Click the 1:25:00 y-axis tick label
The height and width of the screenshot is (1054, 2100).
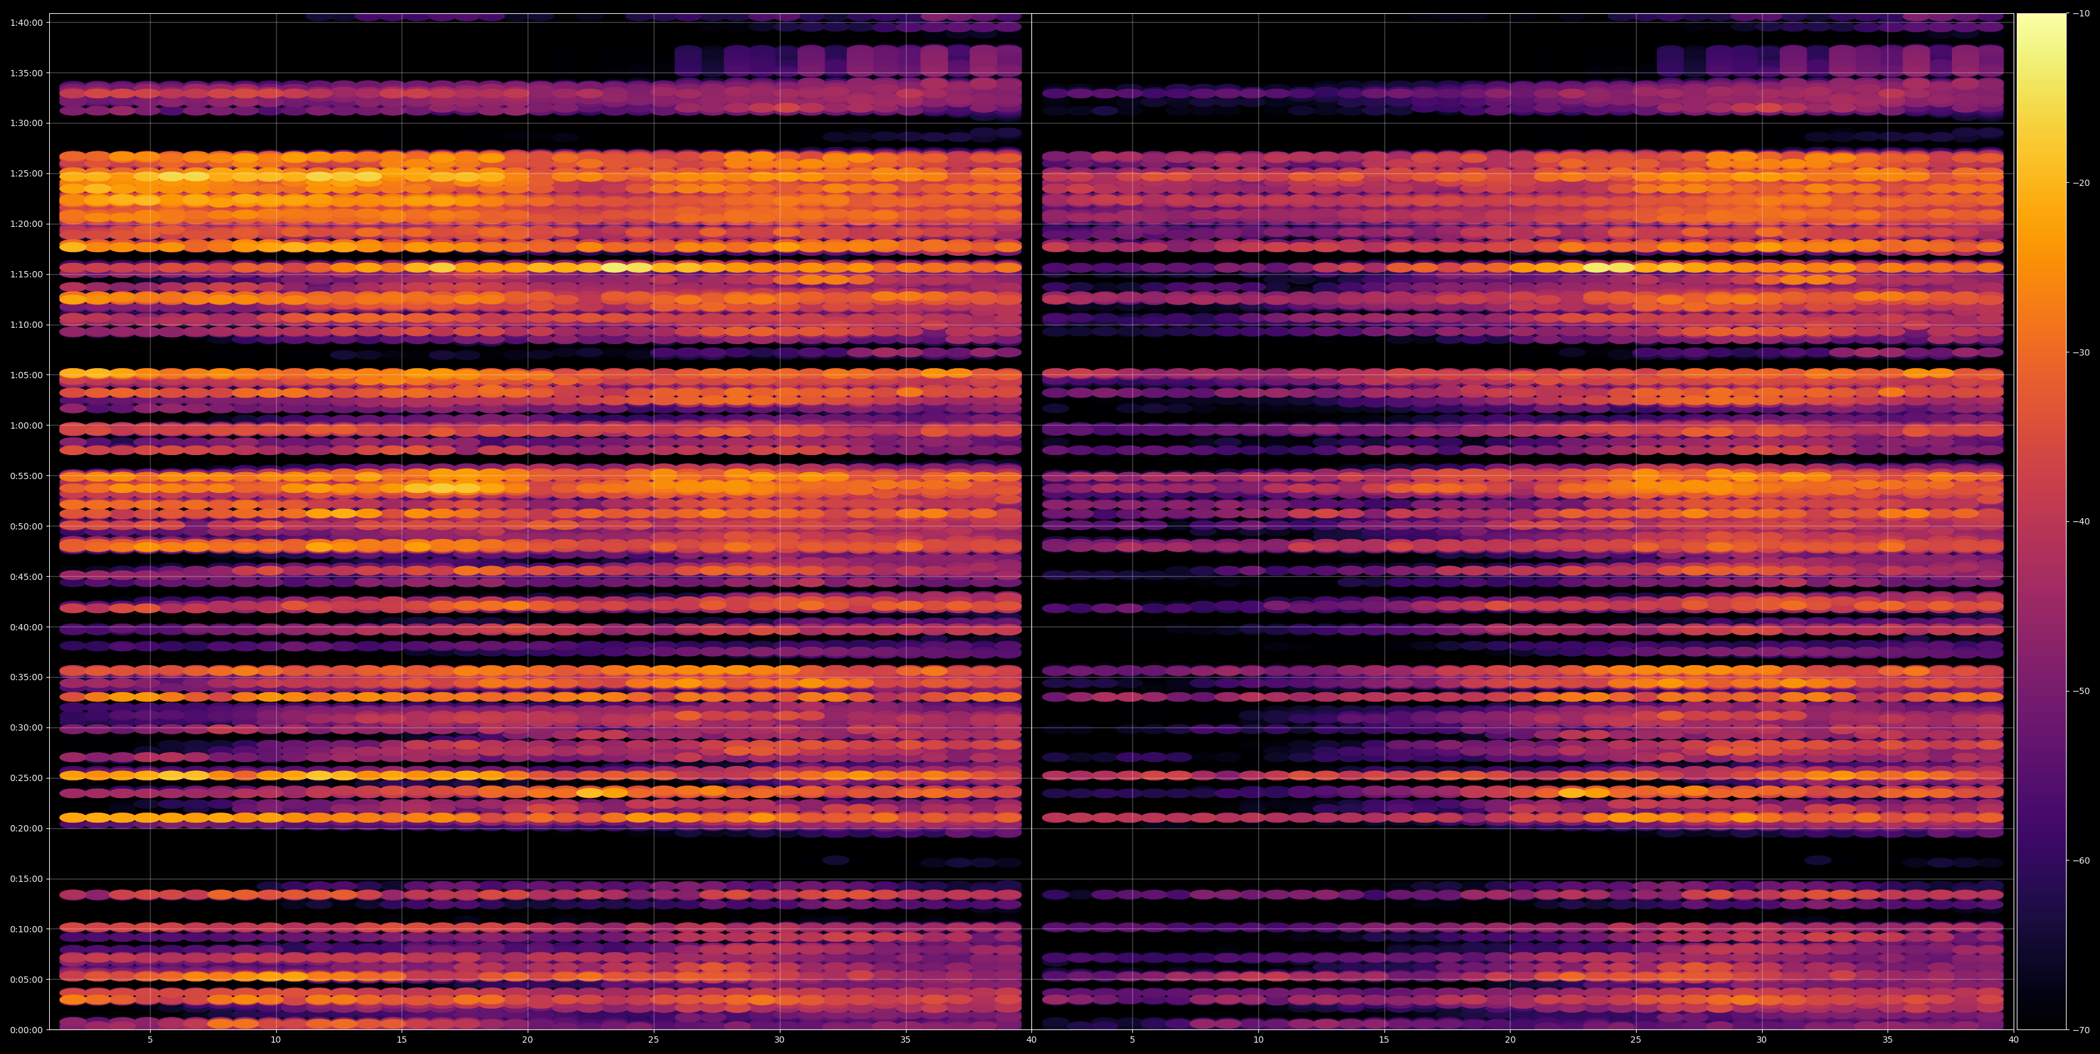click(26, 173)
